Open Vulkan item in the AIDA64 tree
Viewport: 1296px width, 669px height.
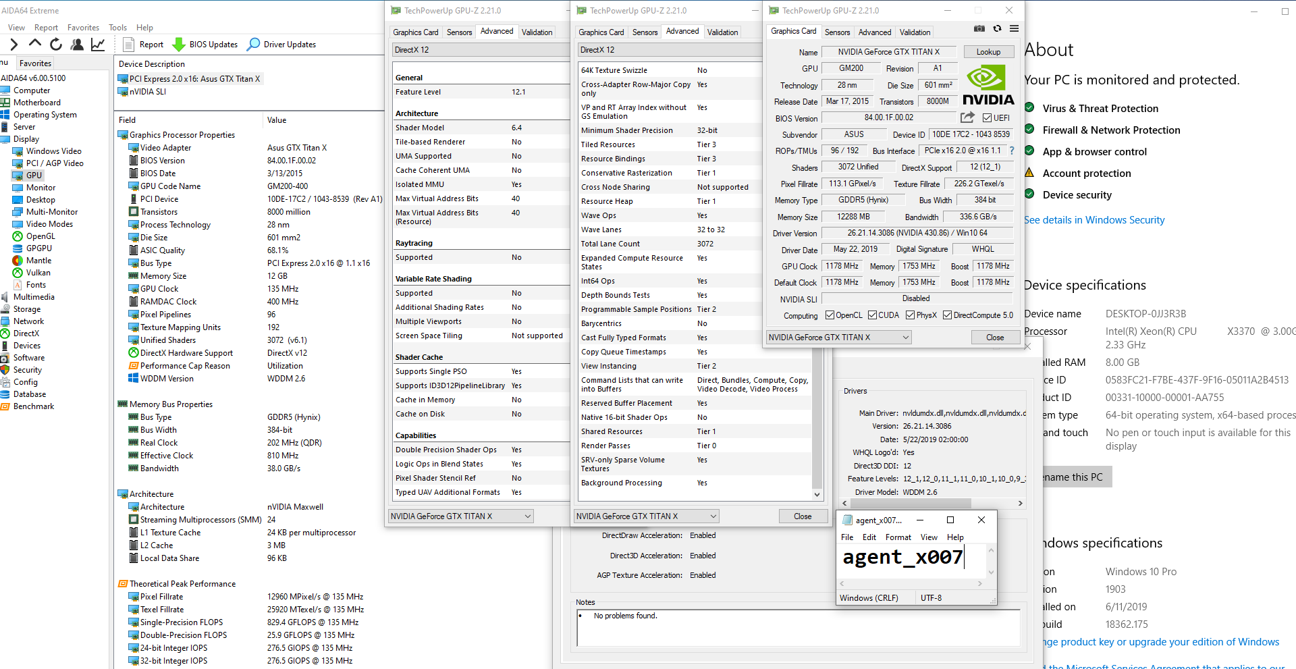pos(38,273)
